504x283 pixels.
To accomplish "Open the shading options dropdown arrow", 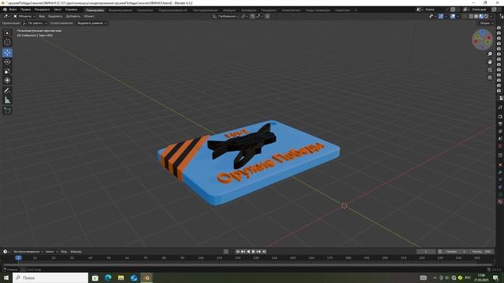I will [x=491, y=16].
